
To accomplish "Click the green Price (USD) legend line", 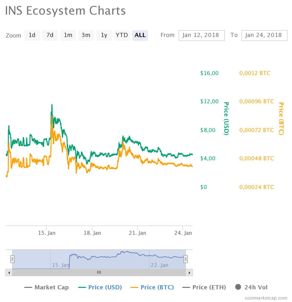I will click(x=82, y=287).
